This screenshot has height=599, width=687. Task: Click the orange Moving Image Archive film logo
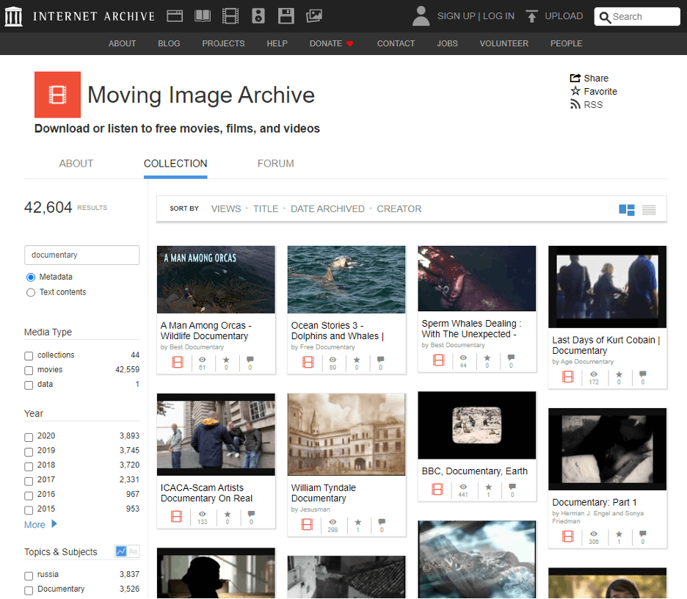coord(57,95)
